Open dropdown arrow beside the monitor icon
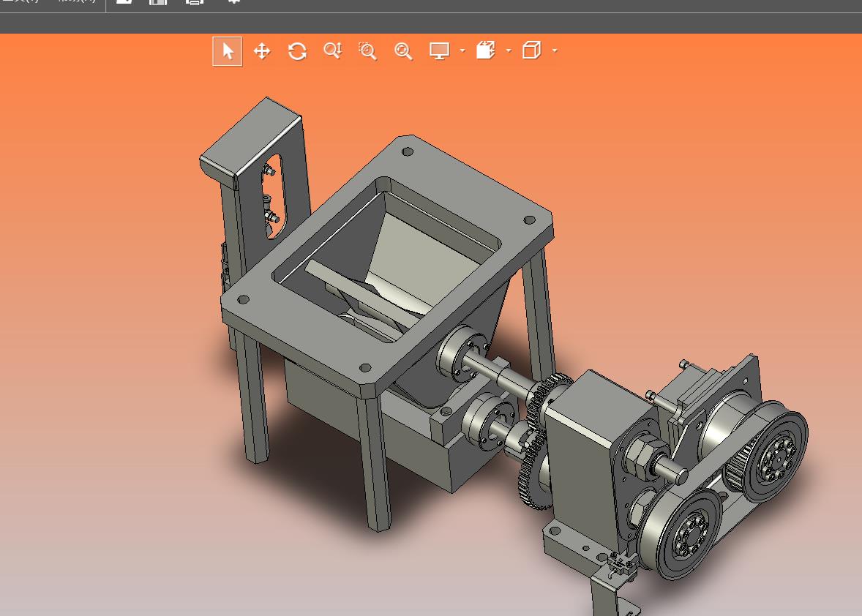This screenshot has height=616, width=862. (462, 50)
